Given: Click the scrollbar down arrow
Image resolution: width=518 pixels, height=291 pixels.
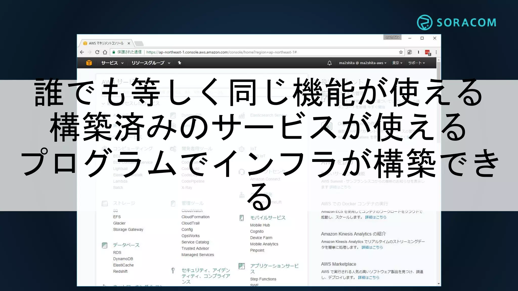Looking at the screenshot, I should point(439,284).
